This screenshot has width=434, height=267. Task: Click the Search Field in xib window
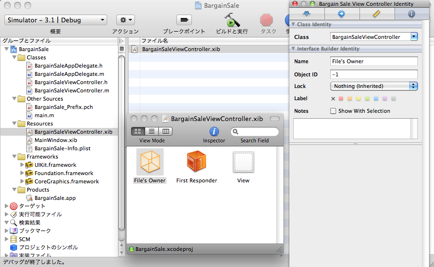[x=254, y=132]
